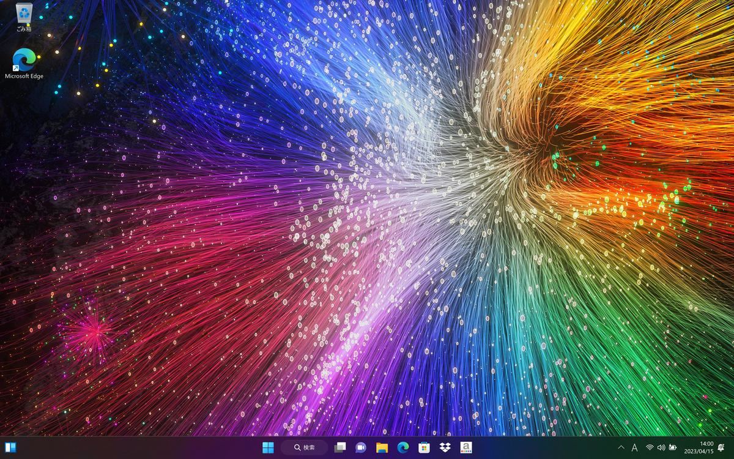734x459 pixels.
Task: Open Microsoft Store from the taskbar
Action: (424, 447)
